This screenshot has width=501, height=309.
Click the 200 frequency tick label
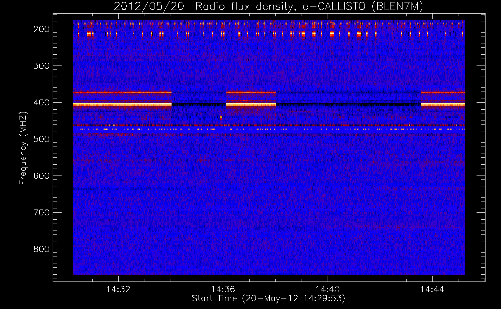pos(41,29)
